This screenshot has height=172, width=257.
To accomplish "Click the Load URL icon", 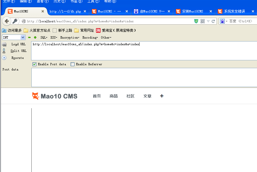I will coord(4,44).
